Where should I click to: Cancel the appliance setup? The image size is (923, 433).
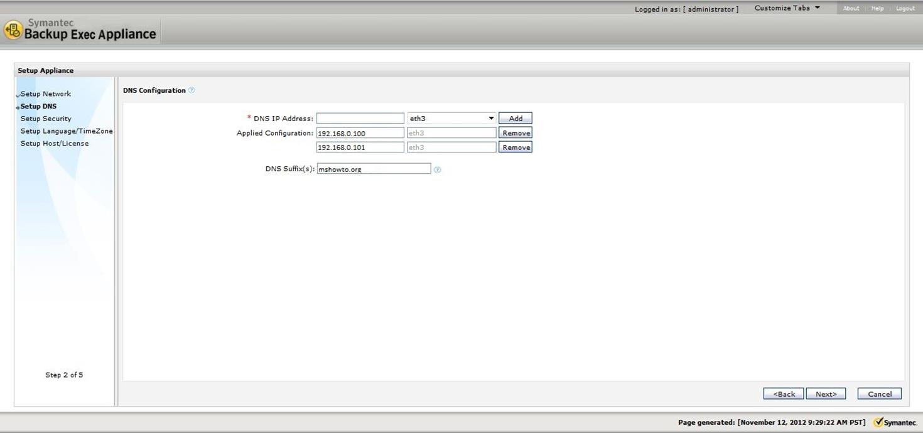click(880, 393)
